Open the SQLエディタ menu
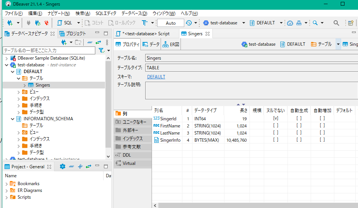Screen dimensions: 358x208 [x=106, y=13]
